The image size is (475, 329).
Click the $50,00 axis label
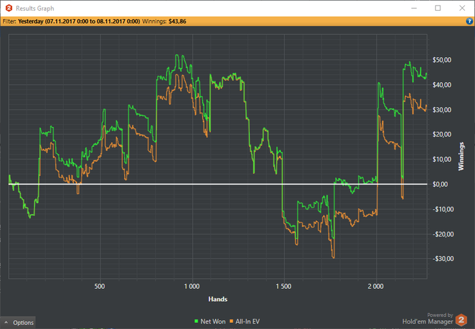tap(442, 60)
